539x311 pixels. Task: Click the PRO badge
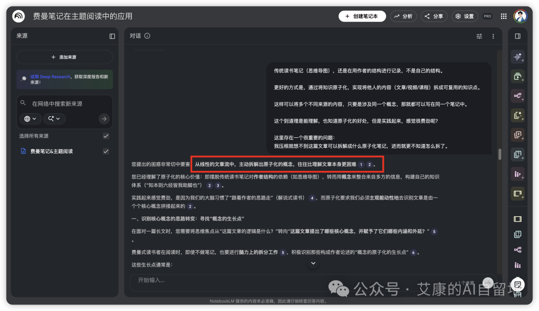point(488,16)
